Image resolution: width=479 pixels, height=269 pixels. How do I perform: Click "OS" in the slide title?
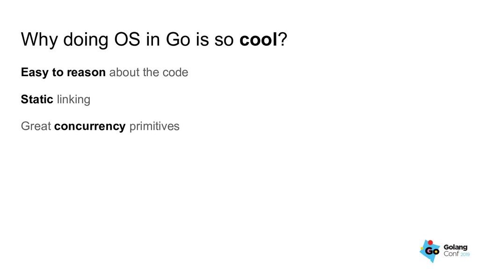point(127,39)
